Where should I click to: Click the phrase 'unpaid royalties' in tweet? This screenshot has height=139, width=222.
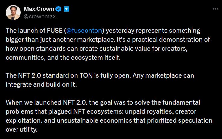pos(149,111)
